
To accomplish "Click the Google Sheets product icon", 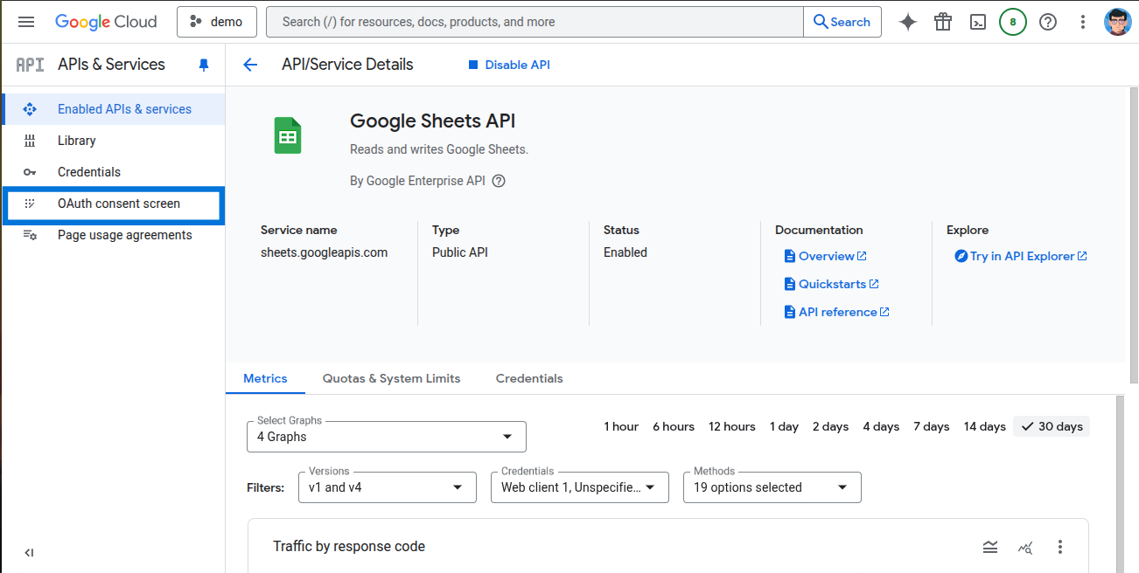I will coord(288,135).
